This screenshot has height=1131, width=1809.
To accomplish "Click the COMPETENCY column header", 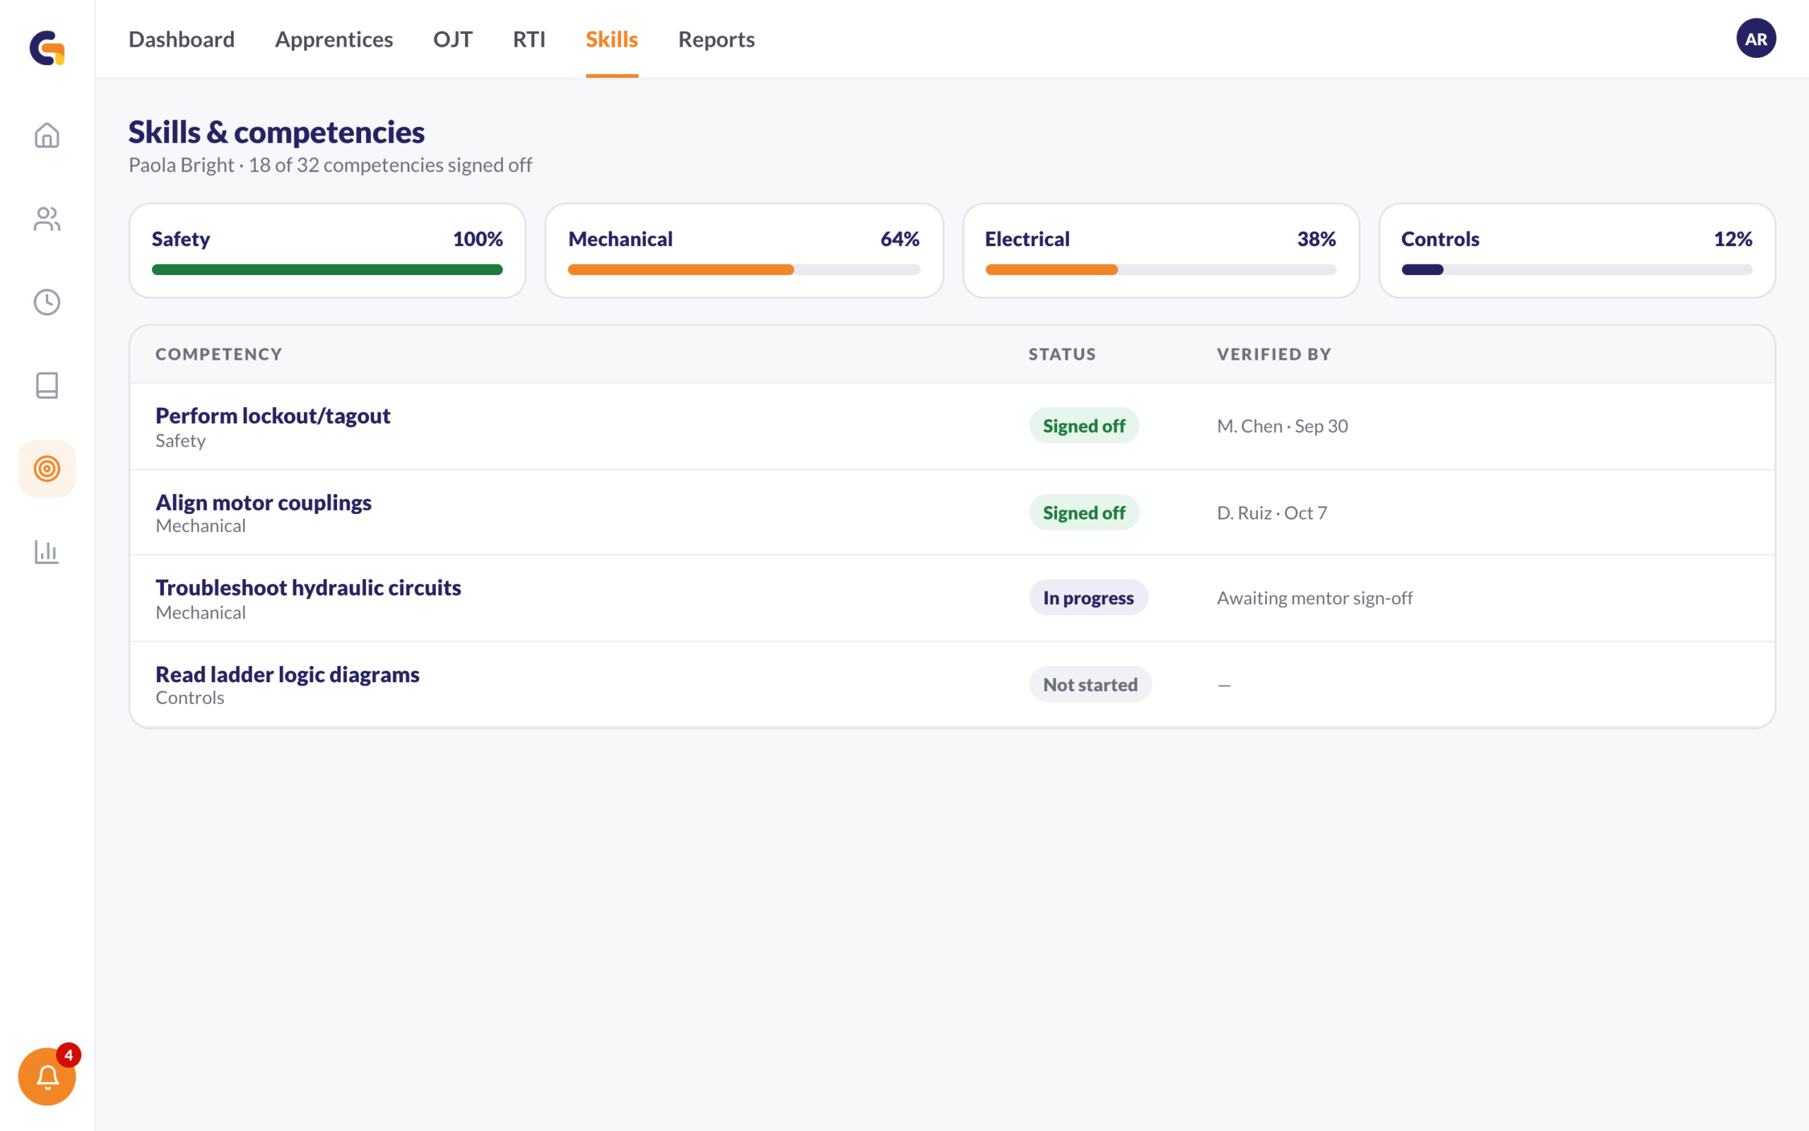I will point(219,354).
